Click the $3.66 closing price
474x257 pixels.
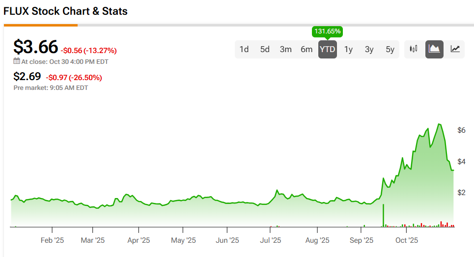(35, 47)
